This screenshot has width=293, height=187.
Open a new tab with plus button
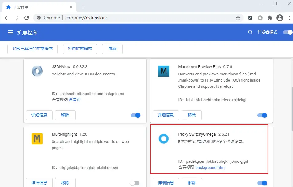(x=83, y=7)
